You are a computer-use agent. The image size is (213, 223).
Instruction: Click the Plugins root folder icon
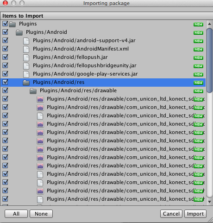(x=12, y=24)
